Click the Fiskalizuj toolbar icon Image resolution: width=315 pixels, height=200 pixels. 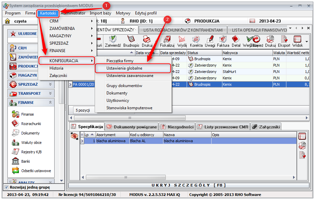[x=167, y=41]
